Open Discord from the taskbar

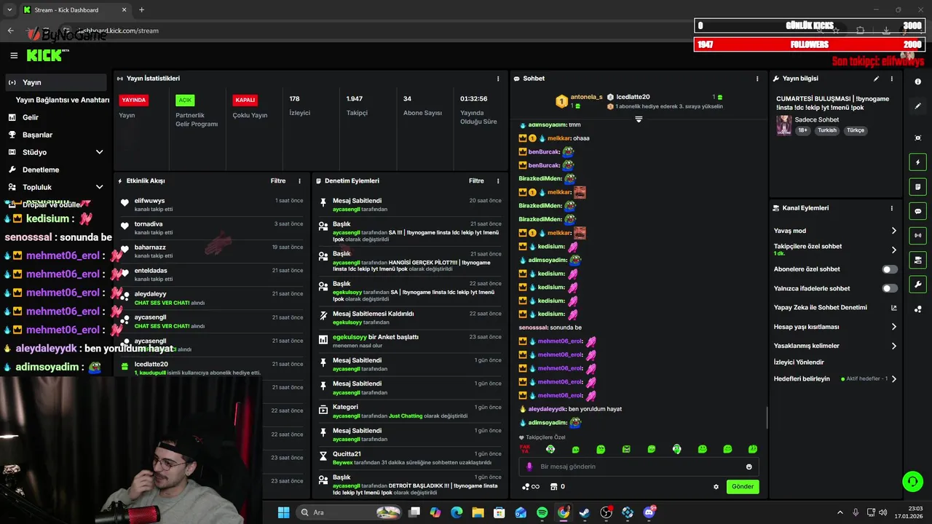click(649, 512)
